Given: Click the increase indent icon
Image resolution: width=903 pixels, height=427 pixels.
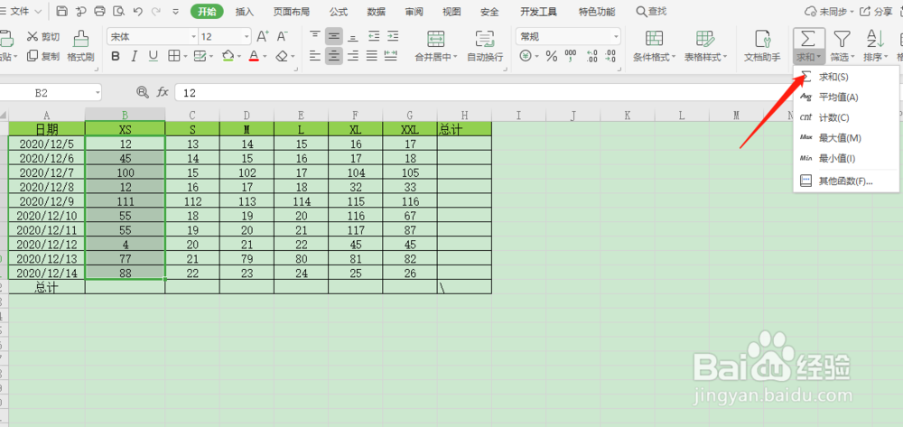Looking at the screenshot, I should pyautogui.click(x=393, y=36).
